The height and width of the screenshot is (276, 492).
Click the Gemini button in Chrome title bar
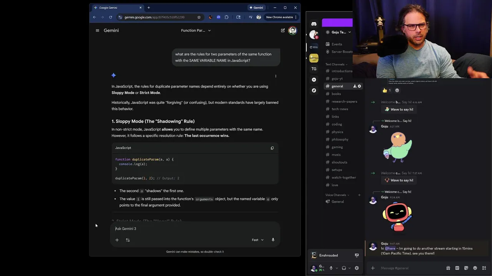tap(256, 8)
